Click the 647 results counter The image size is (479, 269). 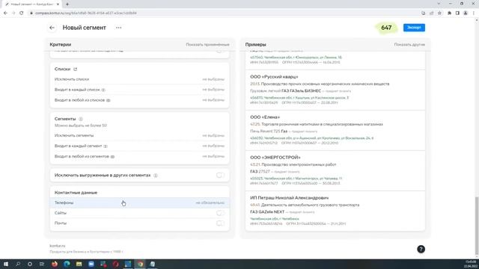[386, 28]
